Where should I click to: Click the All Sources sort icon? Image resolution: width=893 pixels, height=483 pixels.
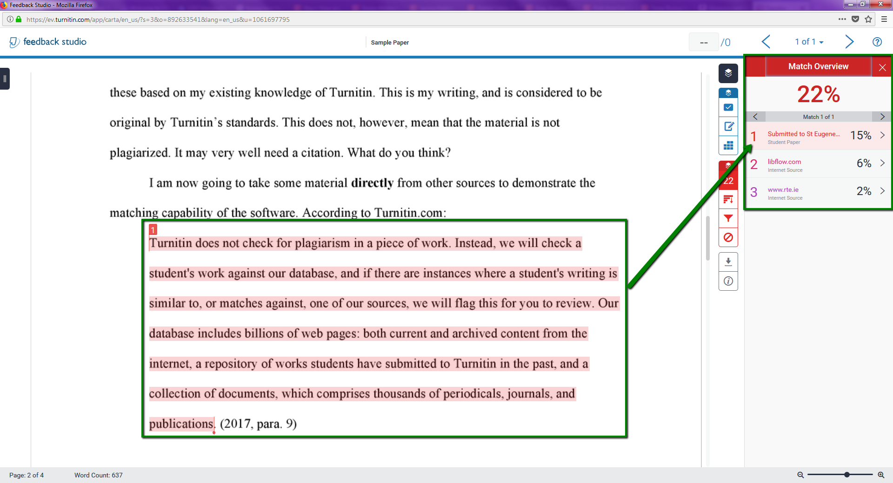(728, 200)
